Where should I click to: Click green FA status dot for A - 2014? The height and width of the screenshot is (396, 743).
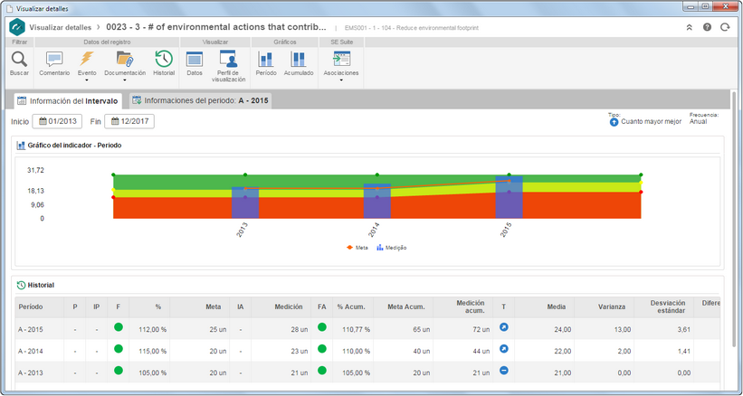coord(322,349)
